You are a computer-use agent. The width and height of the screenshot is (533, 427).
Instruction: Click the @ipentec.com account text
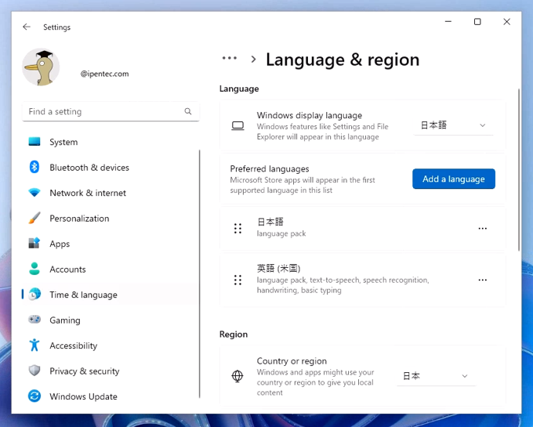click(105, 74)
